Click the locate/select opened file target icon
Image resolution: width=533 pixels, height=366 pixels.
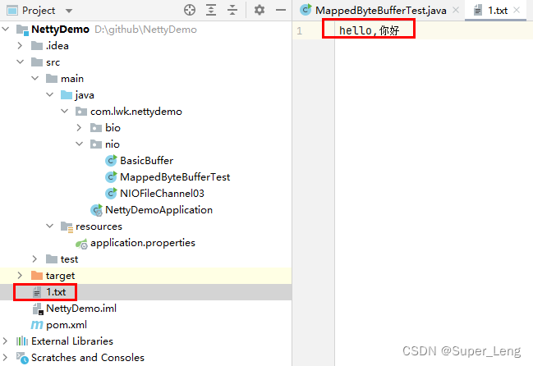(x=190, y=11)
